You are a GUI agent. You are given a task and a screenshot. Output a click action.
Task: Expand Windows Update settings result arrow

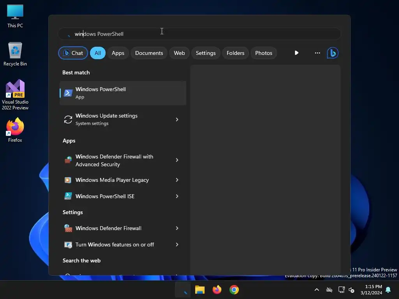click(x=177, y=120)
